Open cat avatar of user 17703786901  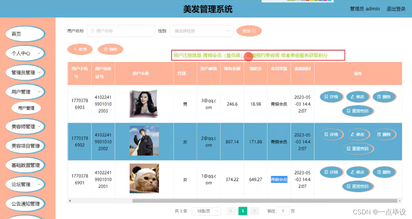144,179
